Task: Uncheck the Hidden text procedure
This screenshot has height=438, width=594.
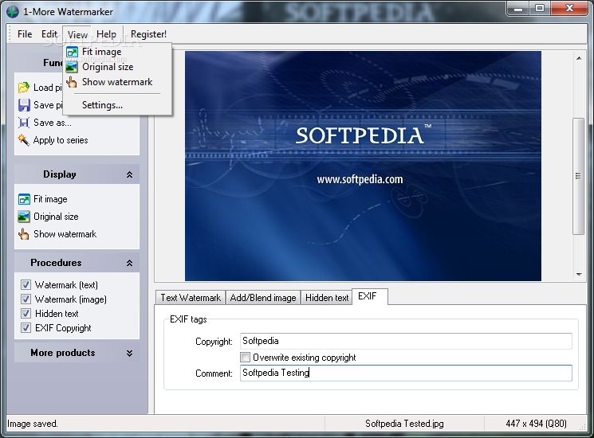Action: pos(26,313)
